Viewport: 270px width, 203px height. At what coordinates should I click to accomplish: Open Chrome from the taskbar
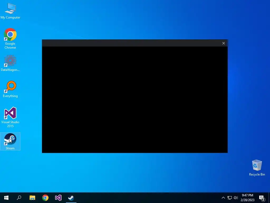click(45, 198)
